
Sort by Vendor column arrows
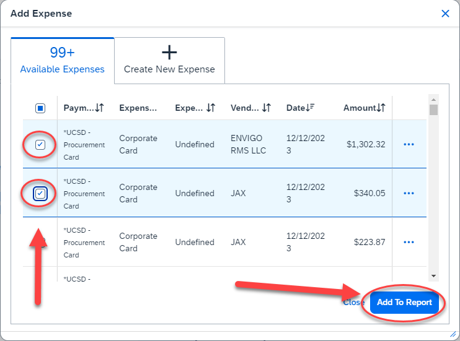[x=266, y=108]
